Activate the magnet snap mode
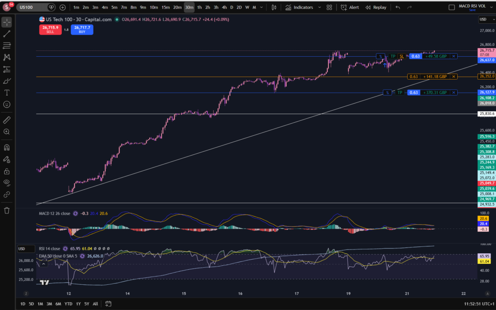Viewport: 496px width, 310px height. point(7,147)
